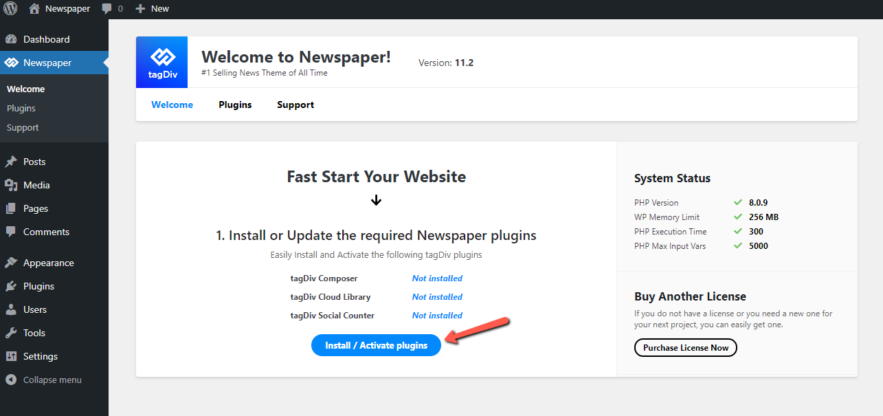
Task: Click Install / Activate plugins button
Action: (x=376, y=345)
